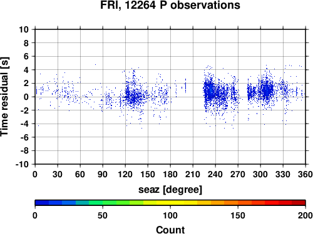Image resolution: width=313 pixels, height=234 pixels.
Task: Click the isolated vertical streak near seaz 200
Action: point(185,85)
